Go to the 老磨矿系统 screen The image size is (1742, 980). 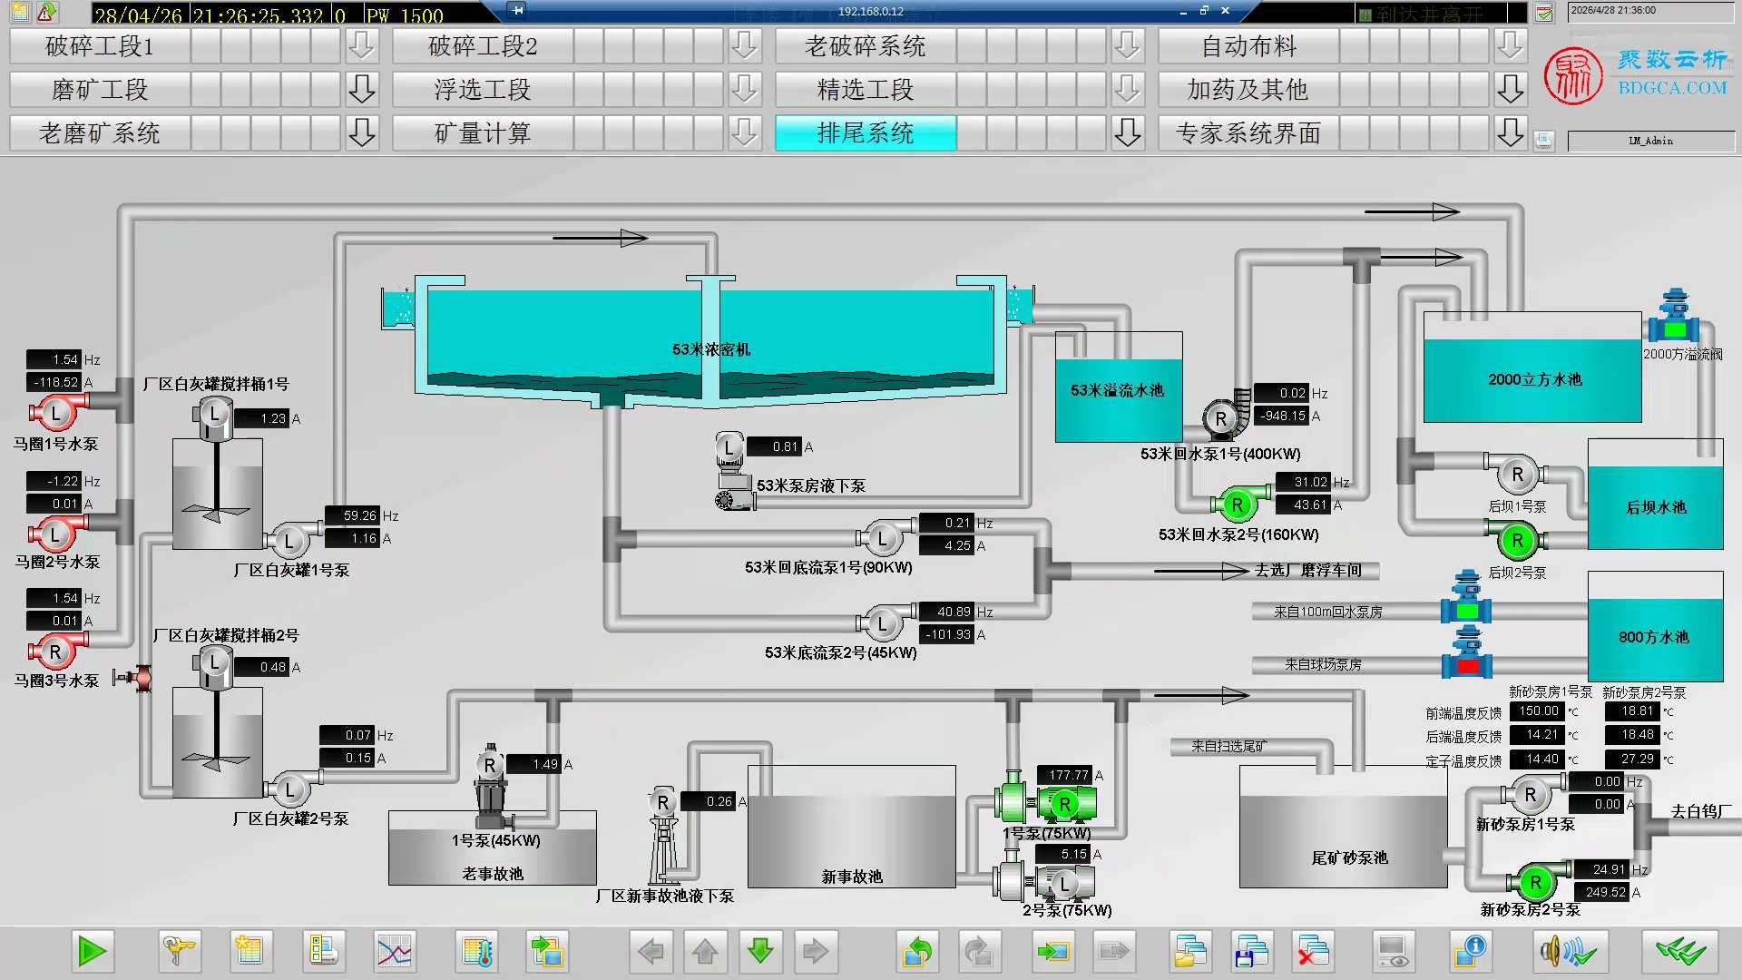click(100, 132)
